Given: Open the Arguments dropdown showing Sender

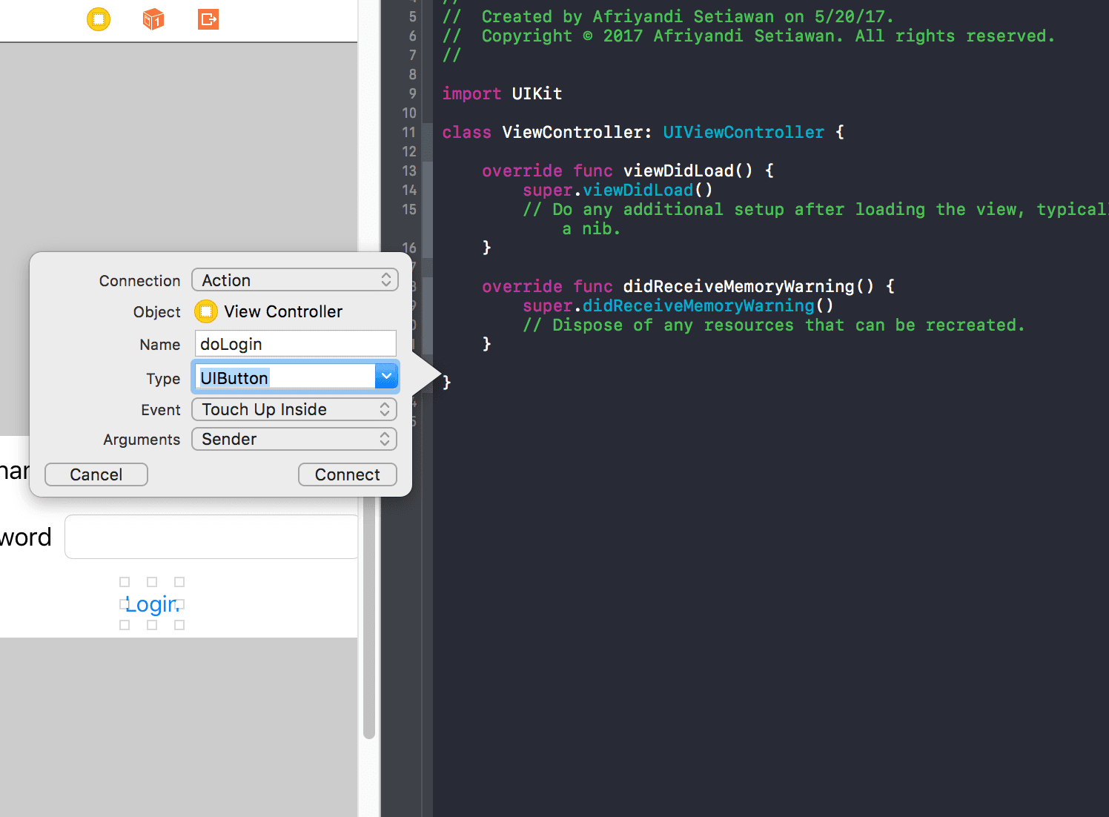Looking at the screenshot, I should coord(294,439).
